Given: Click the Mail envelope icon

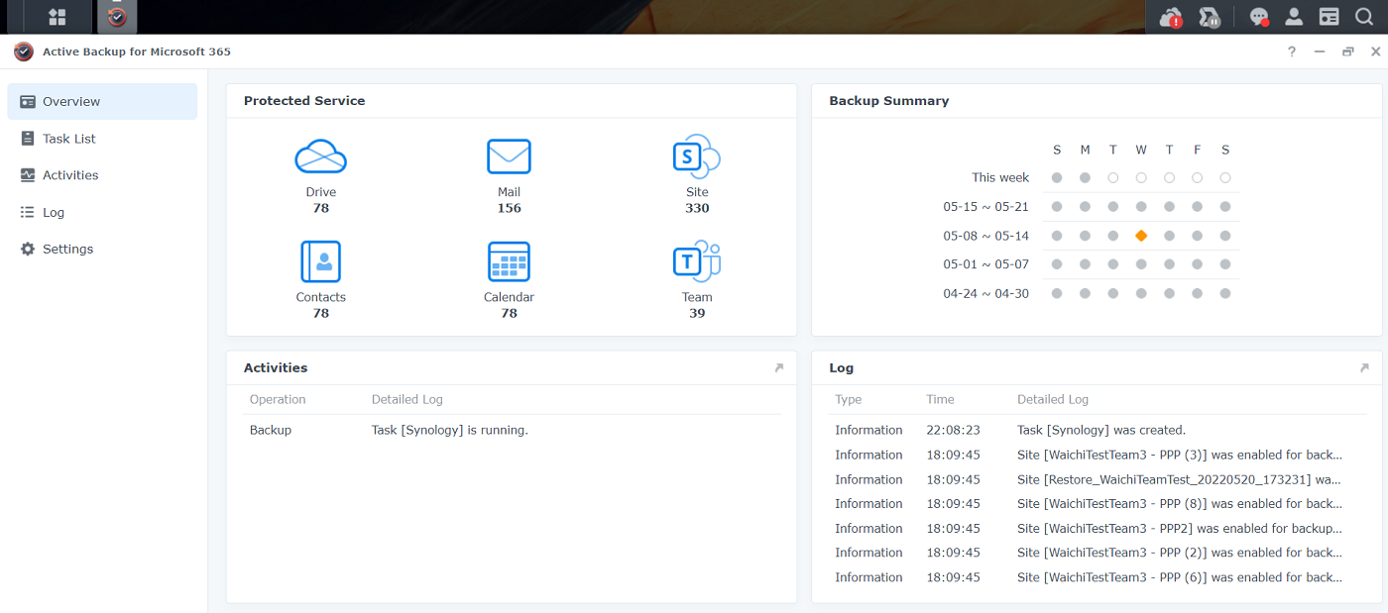Looking at the screenshot, I should click(x=509, y=156).
